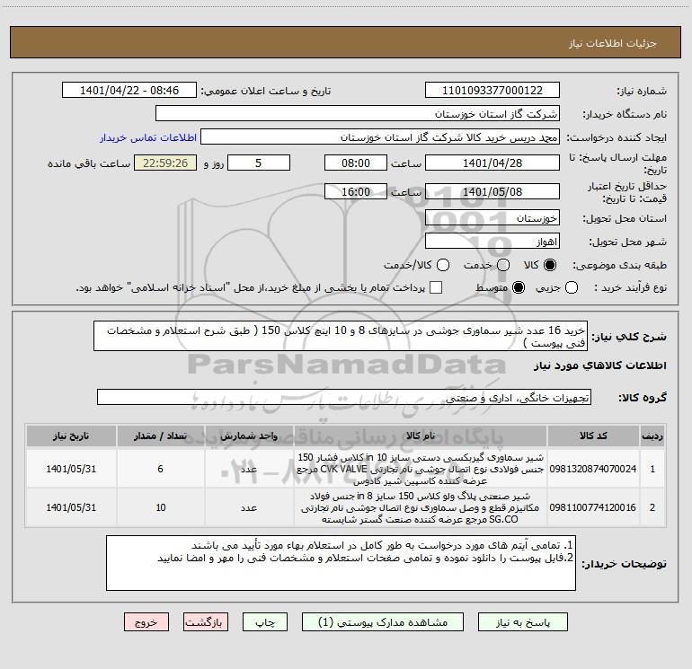Click the تاریخ نیاز column header

pyautogui.click(x=71, y=436)
